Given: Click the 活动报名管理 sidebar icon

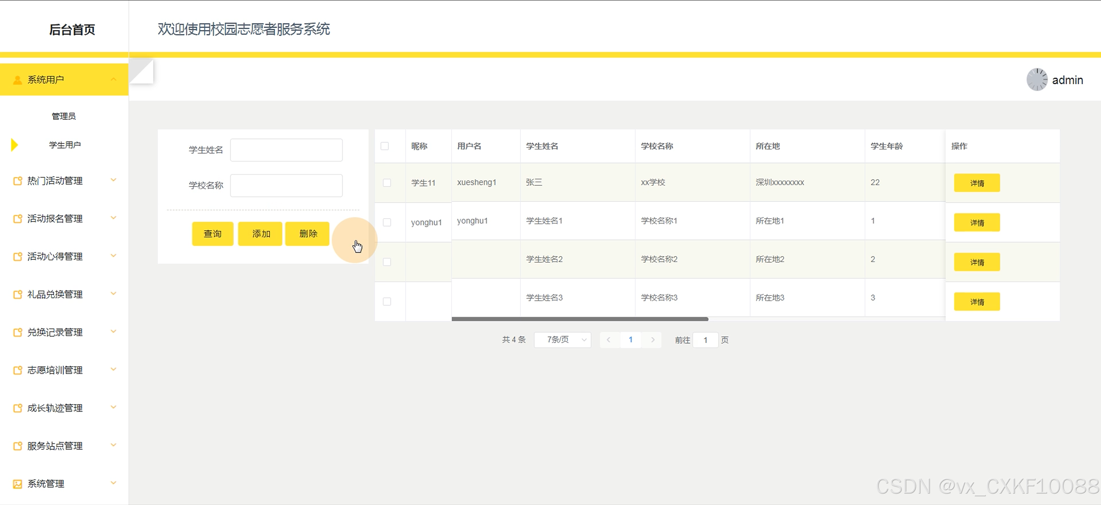Looking at the screenshot, I should click(x=18, y=219).
